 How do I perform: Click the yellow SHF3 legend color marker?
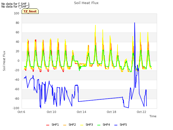(82, 125)
